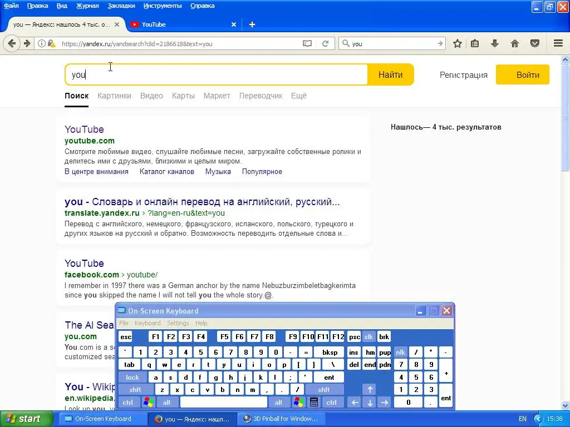
Task: Go to the Home page icon
Action: [x=515, y=43]
